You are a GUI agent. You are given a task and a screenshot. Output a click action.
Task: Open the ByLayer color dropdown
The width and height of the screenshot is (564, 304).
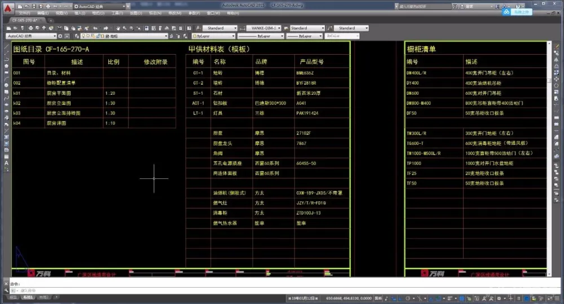pos(214,36)
